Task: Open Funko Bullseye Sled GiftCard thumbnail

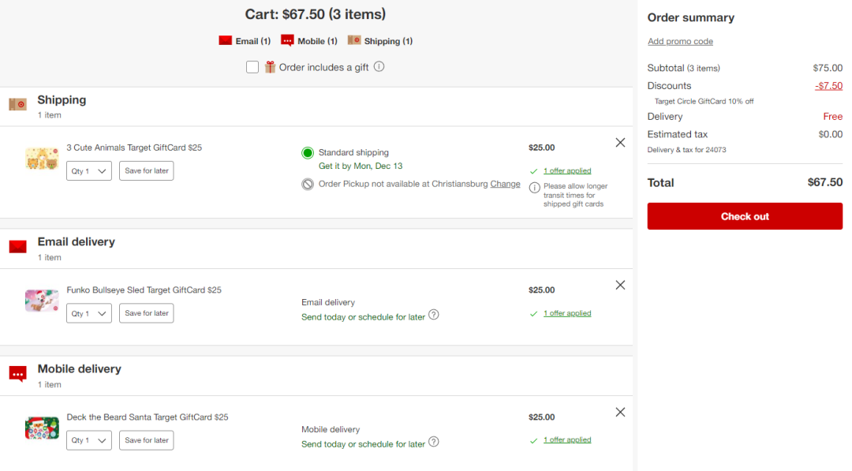Action: [x=42, y=301]
